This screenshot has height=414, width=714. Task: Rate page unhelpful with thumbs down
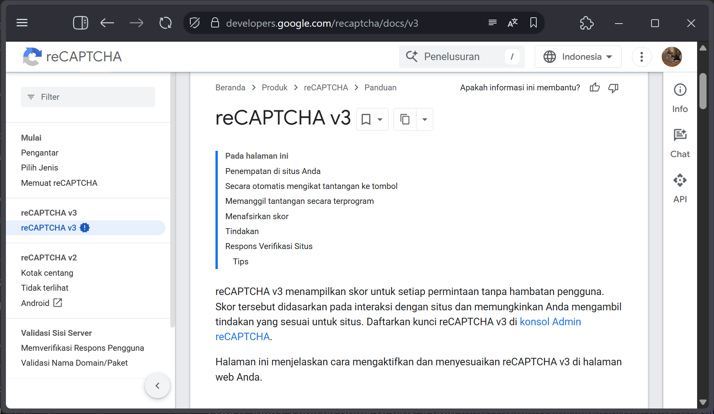pos(613,88)
